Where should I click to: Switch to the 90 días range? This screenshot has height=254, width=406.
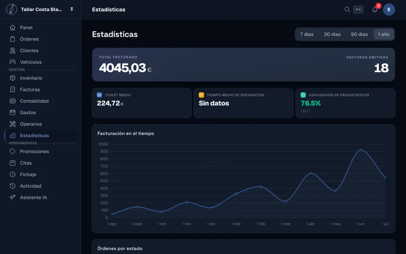tap(359, 34)
